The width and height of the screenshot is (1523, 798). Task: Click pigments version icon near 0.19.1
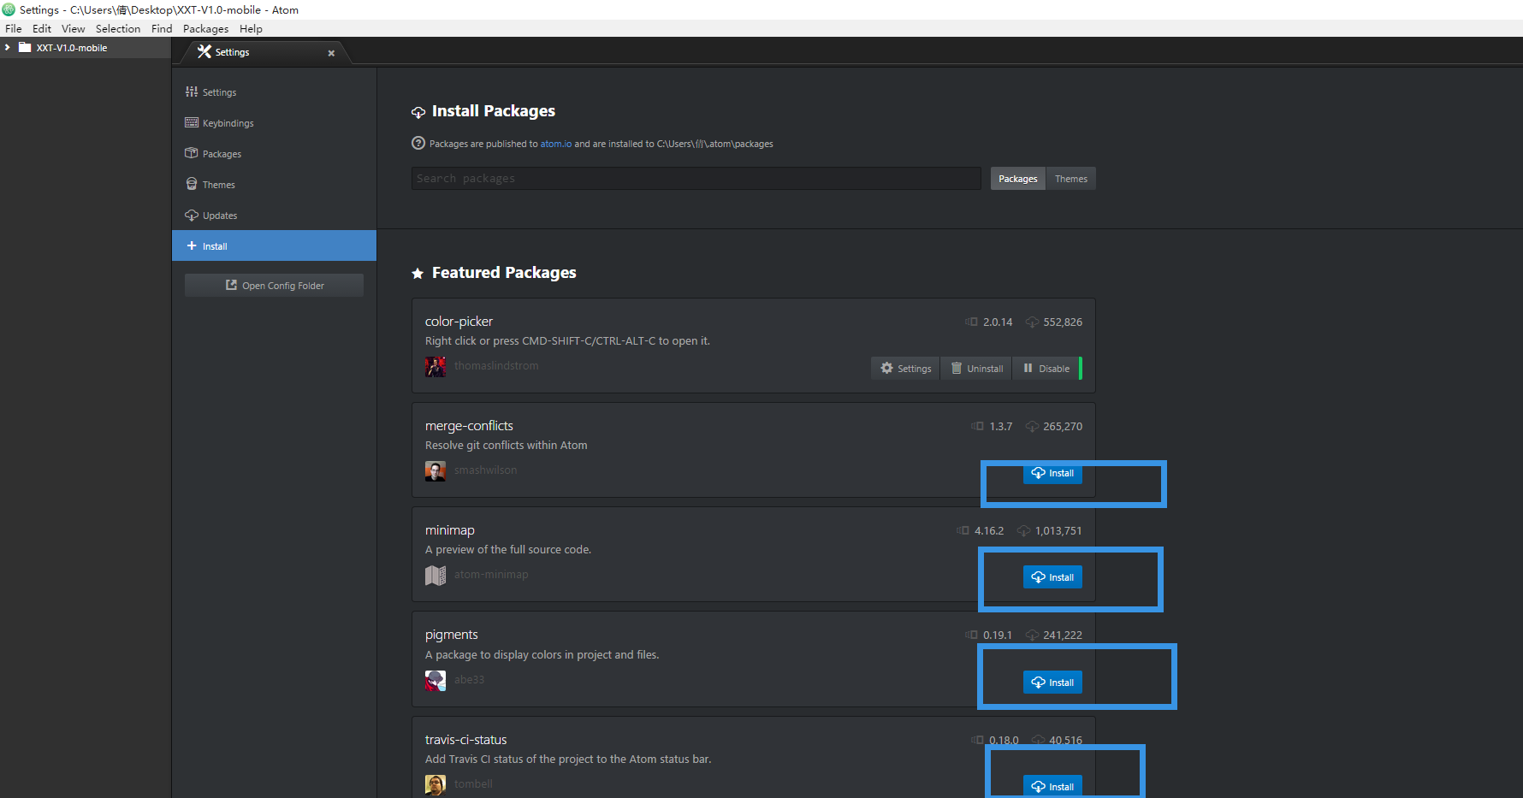[x=971, y=635]
